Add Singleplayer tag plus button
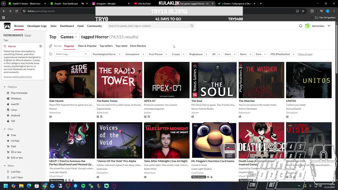The width and height of the screenshot is (338, 190). tap(206, 54)
